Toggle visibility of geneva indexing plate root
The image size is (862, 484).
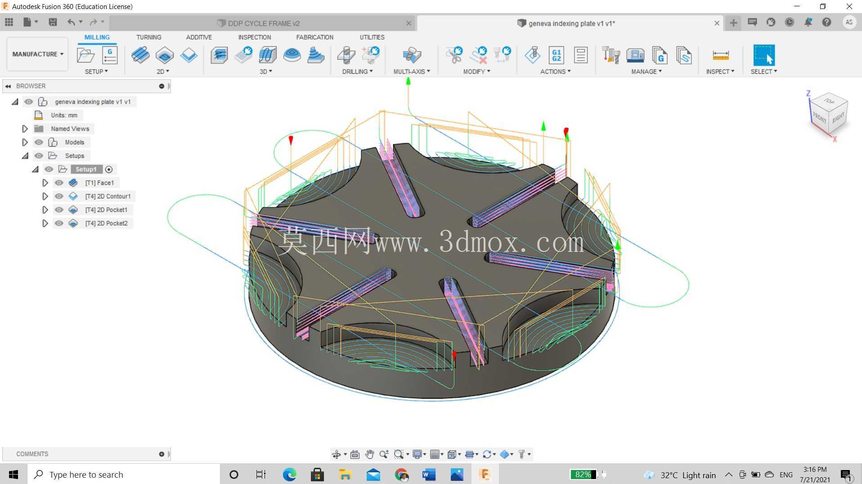tap(28, 102)
